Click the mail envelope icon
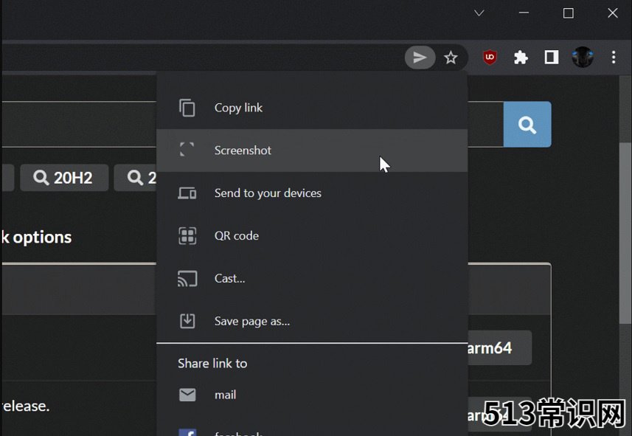This screenshot has height=436, width=632. click(187, 395)
